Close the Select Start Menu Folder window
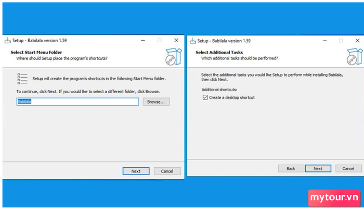The width and height of the screenshot is (364, 211). click(x=176, y=40)
